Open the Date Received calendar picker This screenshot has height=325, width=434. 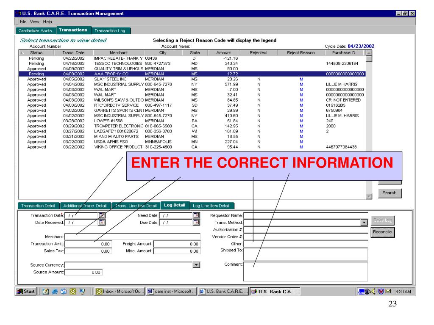click(x=102, y=222)
